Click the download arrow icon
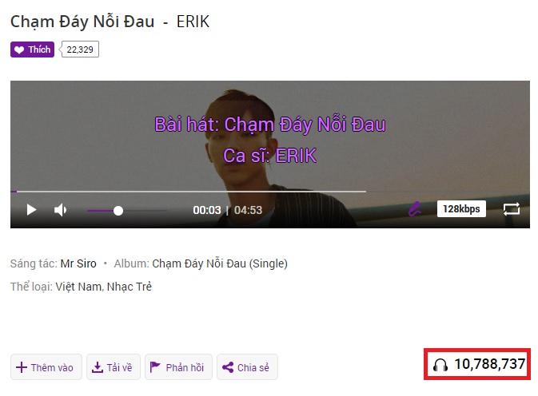 pos(98,367)
